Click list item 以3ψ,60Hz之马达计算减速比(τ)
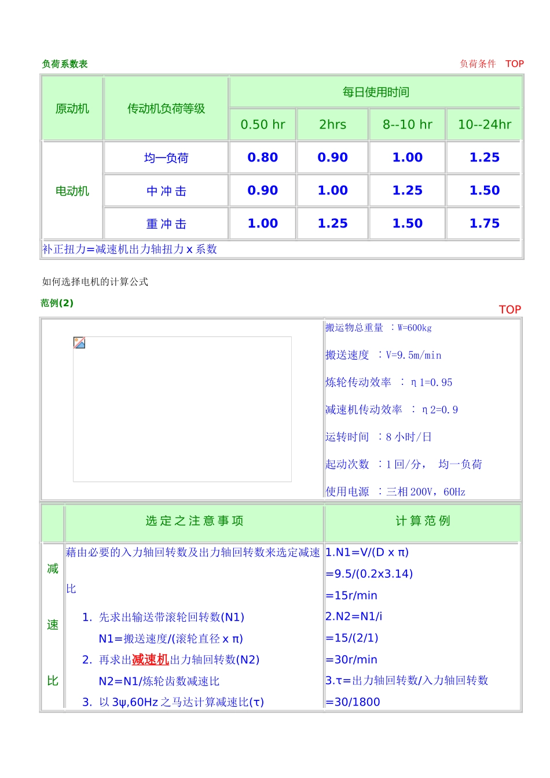 point(181,702)
